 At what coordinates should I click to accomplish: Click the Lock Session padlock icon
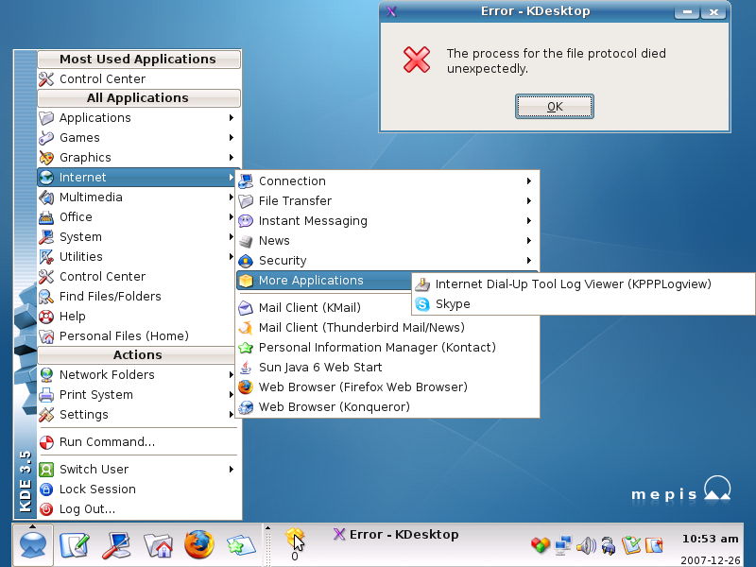[46, 490]
